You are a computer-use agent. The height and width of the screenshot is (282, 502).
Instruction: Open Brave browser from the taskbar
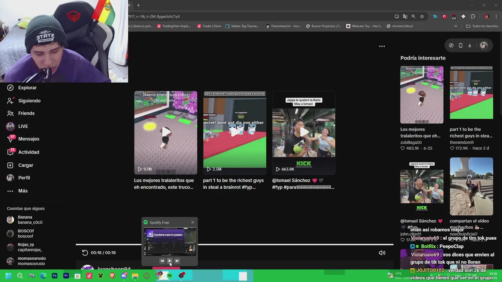pyautogui.click(x=112, y=276)
